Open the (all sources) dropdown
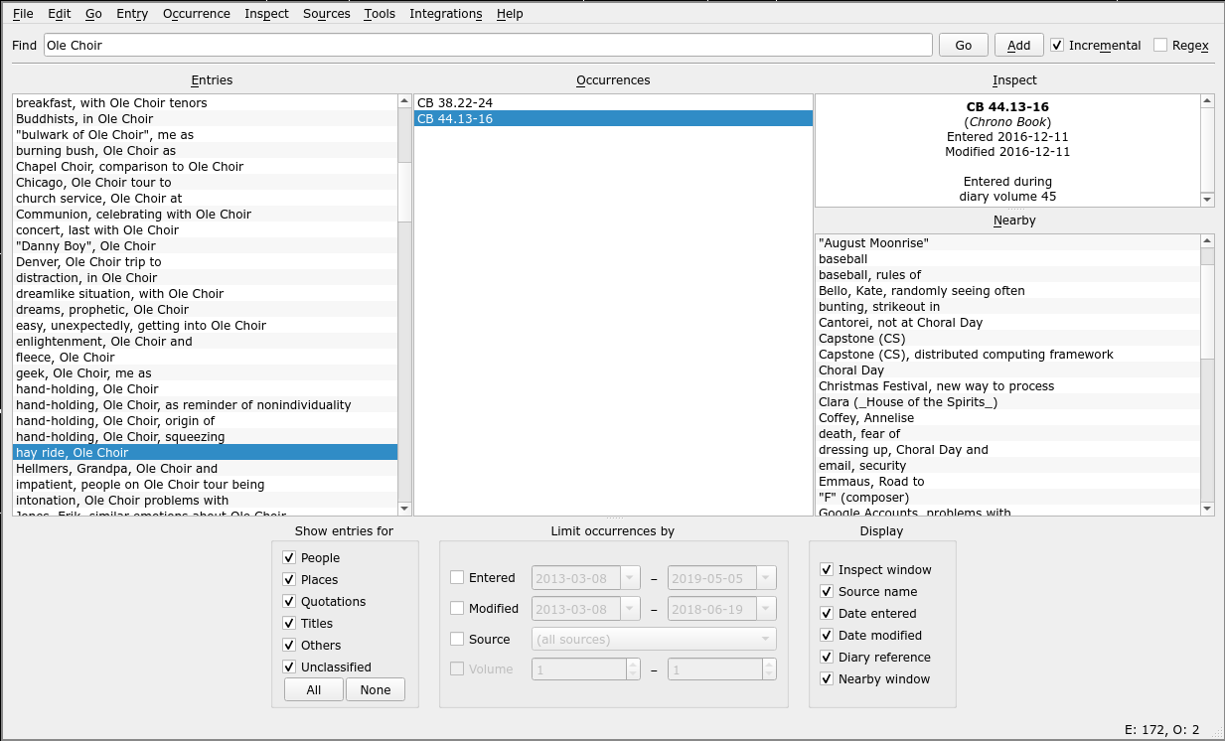Image resolution: width=1225 pixels, height=741 pixels. (x=655, y=640)
